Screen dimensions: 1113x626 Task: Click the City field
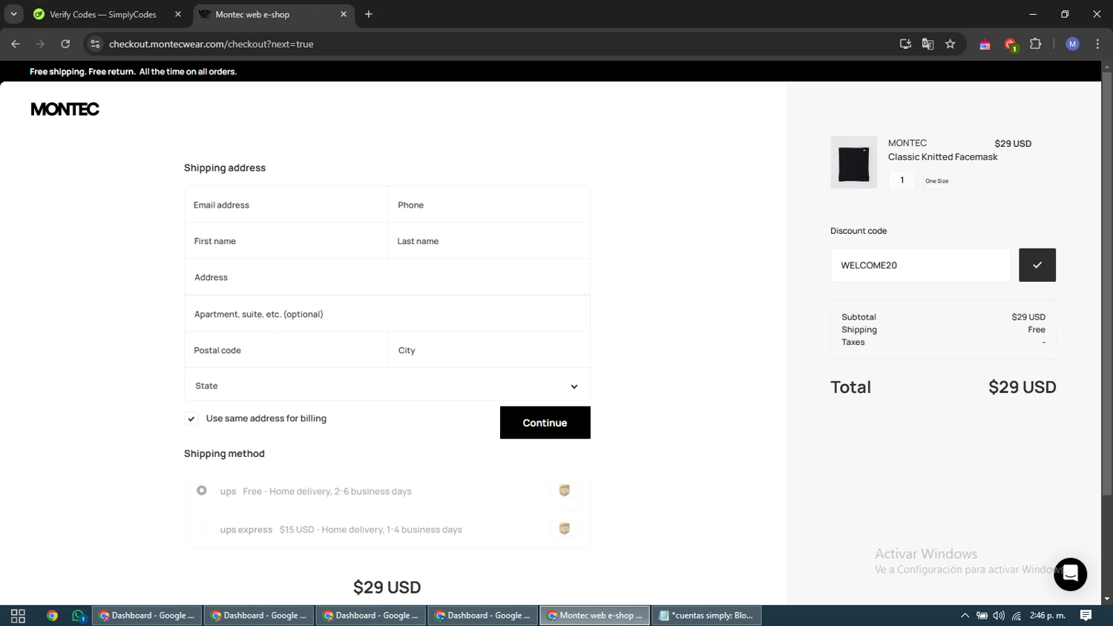(x=489, y=350)
